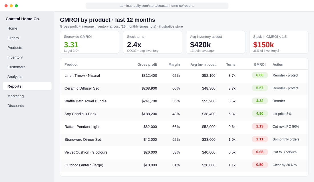Select the Waffle Bath Towel Bundle product
This screenshot has height=182, width=314.
pos(86,101)
